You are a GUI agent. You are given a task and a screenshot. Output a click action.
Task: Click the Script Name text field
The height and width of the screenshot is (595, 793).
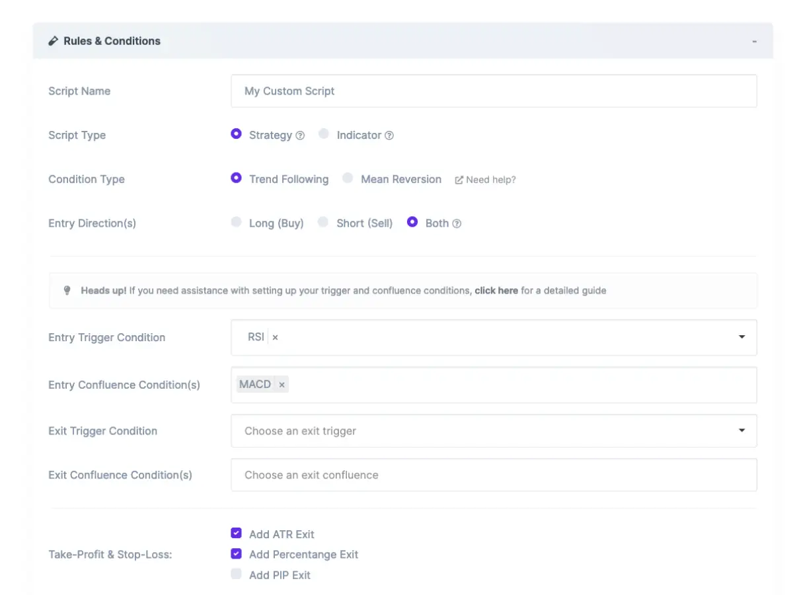(493, 91)
